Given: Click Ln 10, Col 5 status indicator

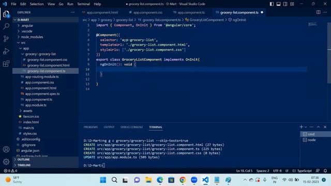Looking at the screenshot, I should tap(244, 171).
